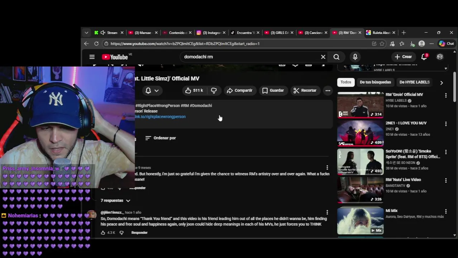The image size is (458, 258).
Task: Like the jiiim1innzz comment
Action: (x=103, y=233)
